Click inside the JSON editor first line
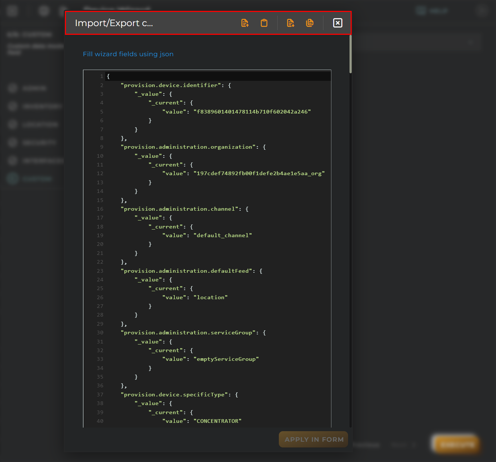Screen dimensions: 496x462 point(218,76)
